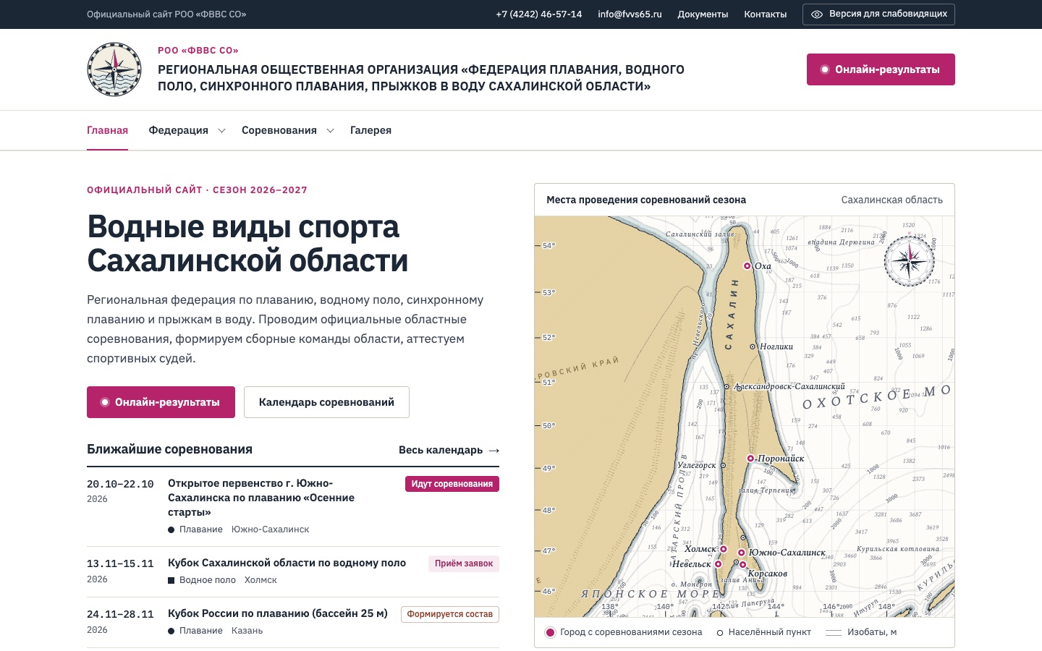Click the federation compass logo in header
Viewport: 1042px width, 651px height.
(x=114, y=69)
